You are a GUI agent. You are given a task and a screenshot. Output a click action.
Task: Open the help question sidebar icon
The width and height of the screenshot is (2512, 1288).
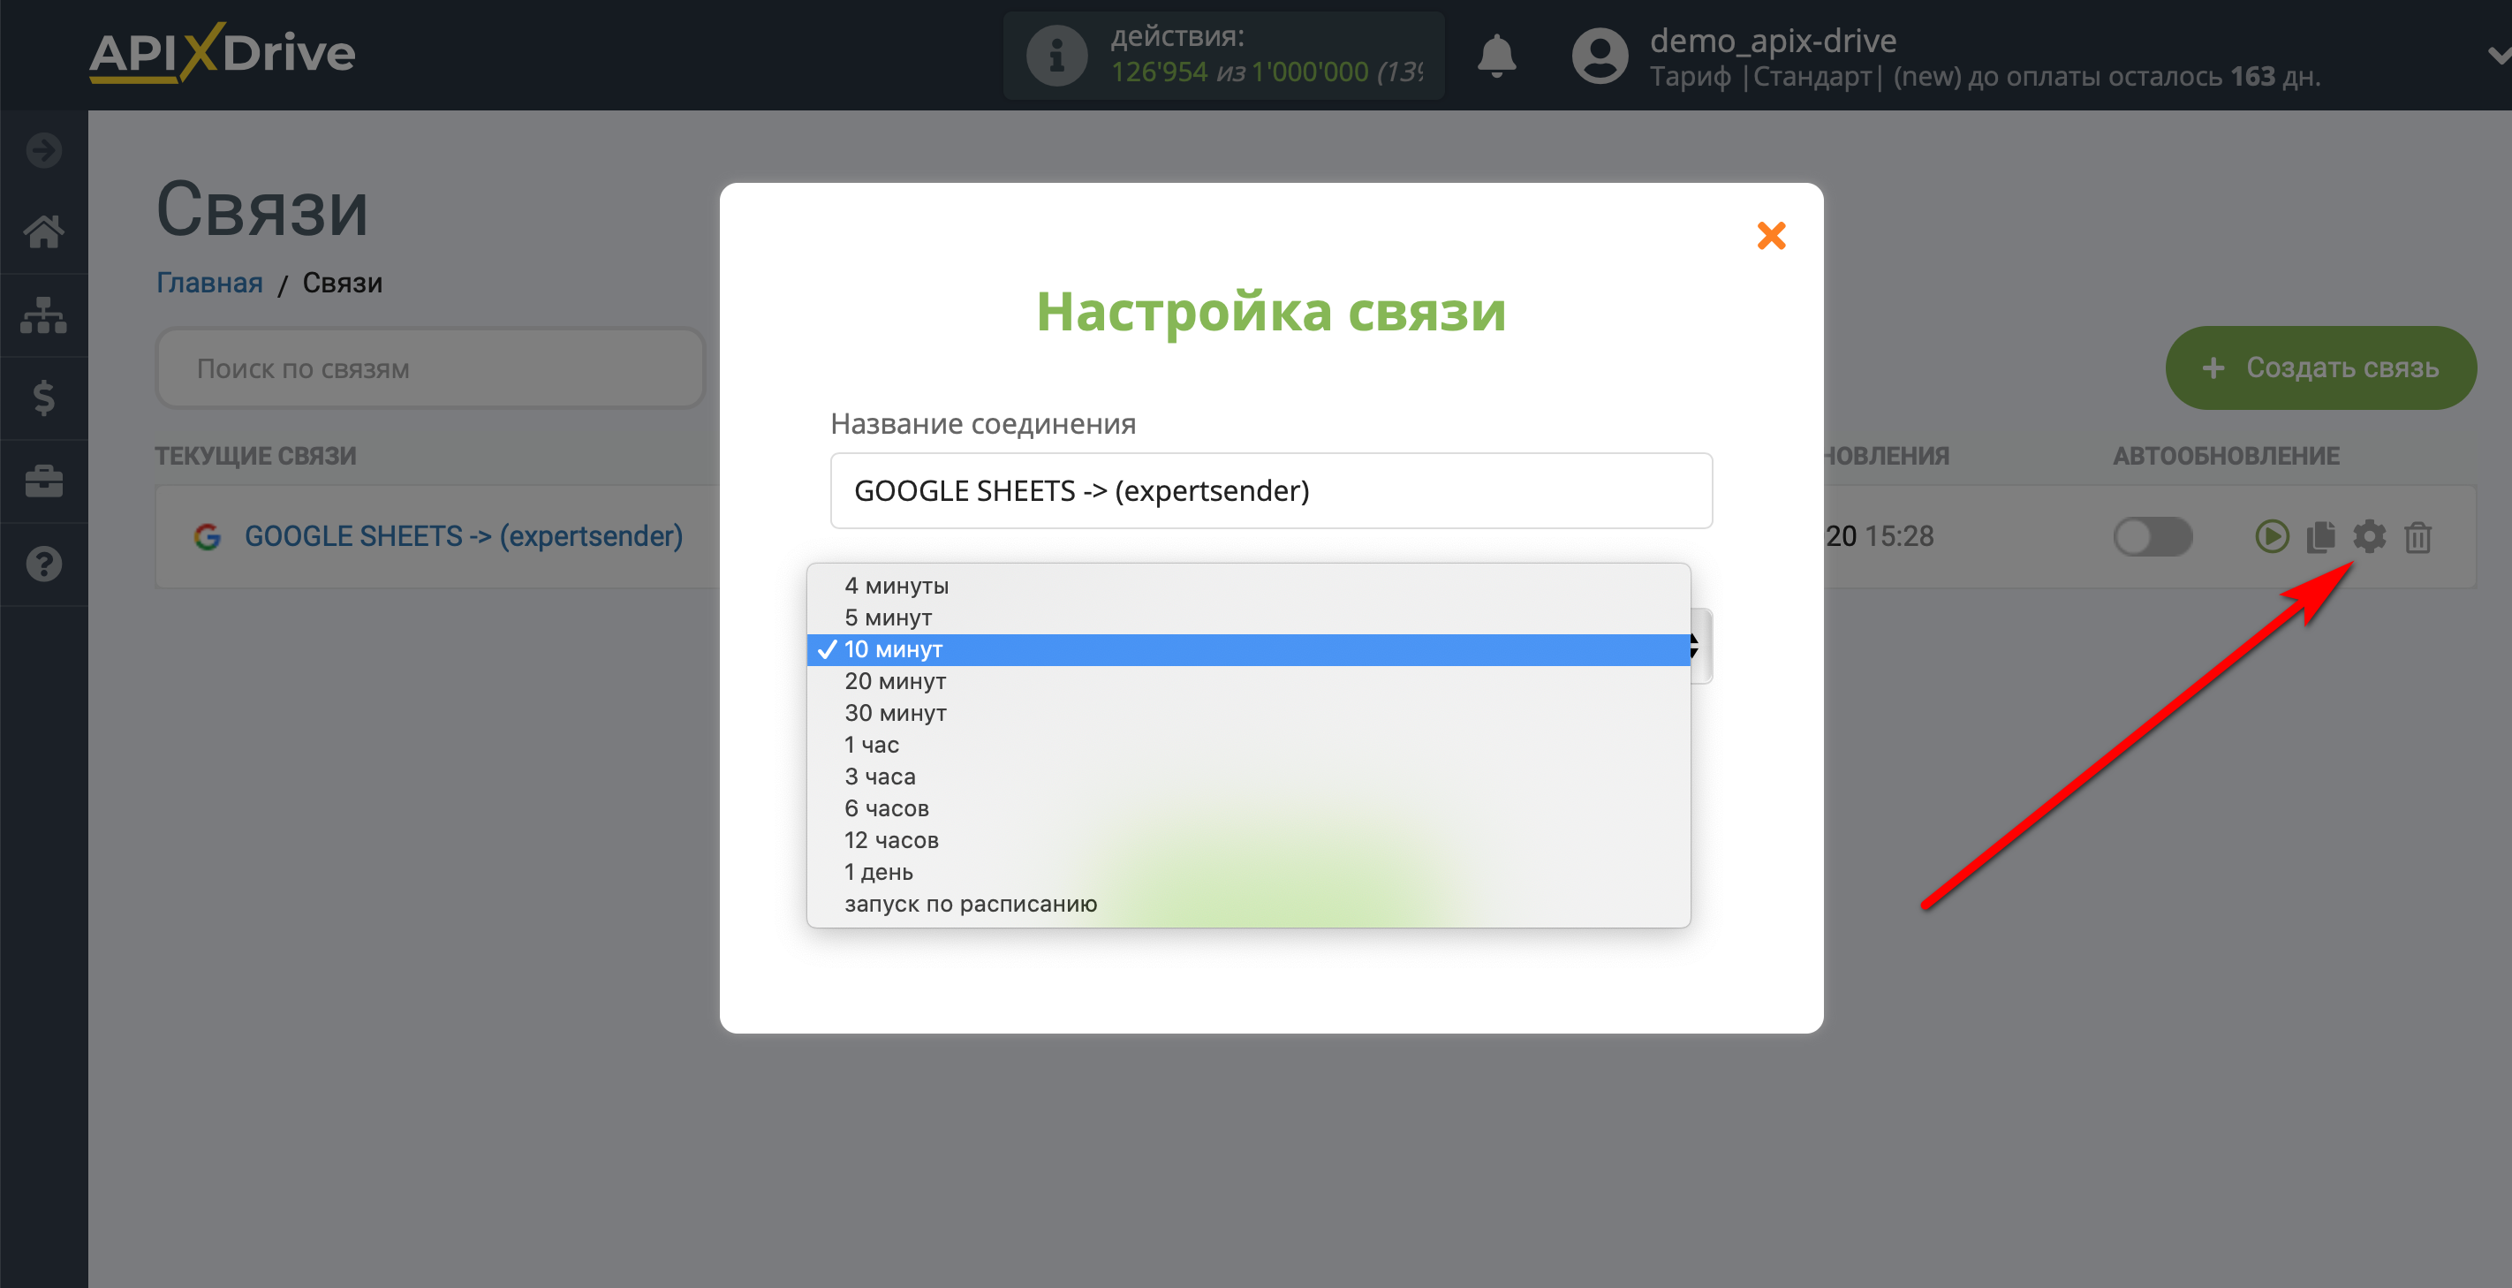click(x=44, y=564)
